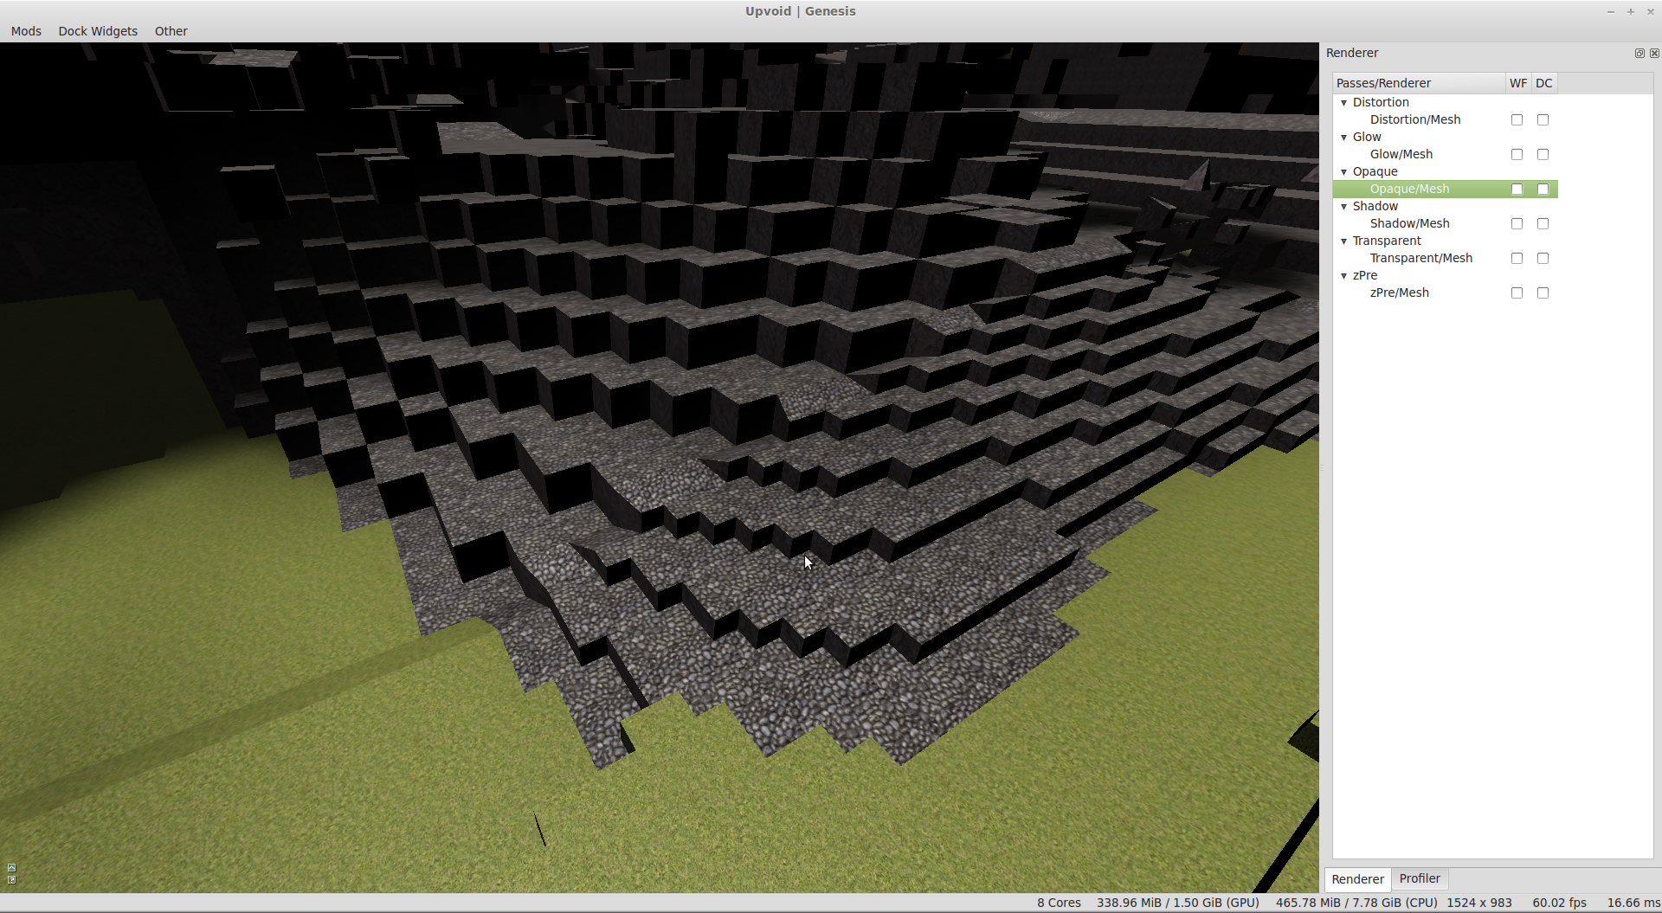Select the Transparent/Mesh tree item
1662x913 pixels.
pyautogui.click(x=1420, y=258)
